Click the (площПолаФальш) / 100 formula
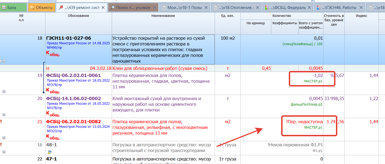Image resolution: width=385 pixels, height=164 pixels. [302, 44]
